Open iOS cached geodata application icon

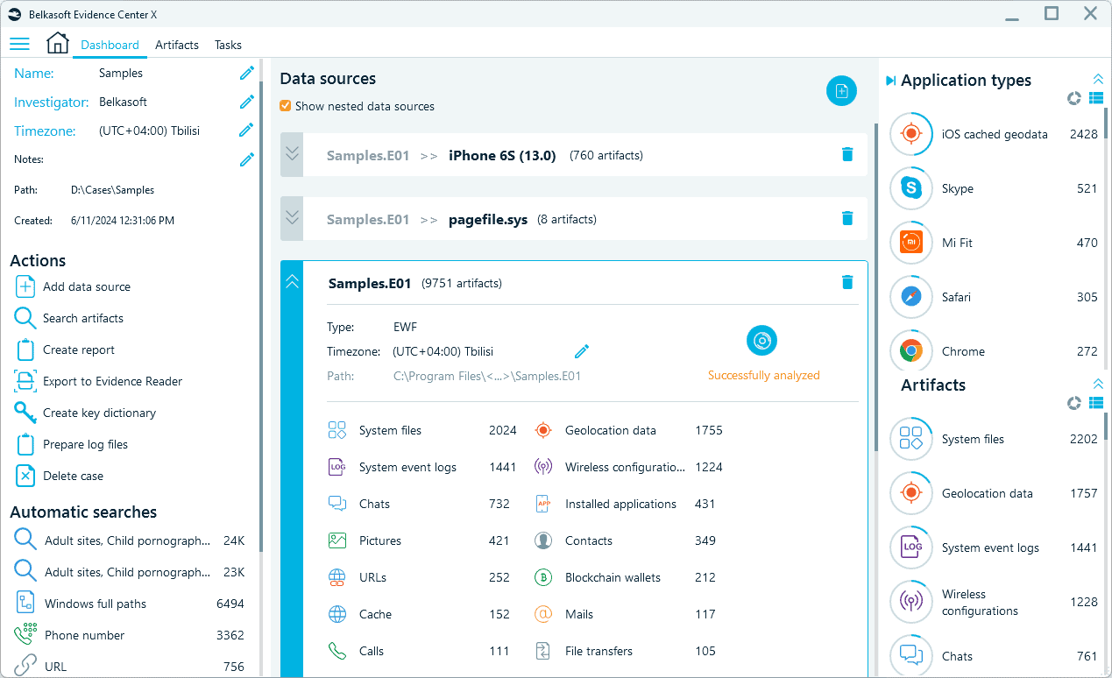tap(911, 134)
